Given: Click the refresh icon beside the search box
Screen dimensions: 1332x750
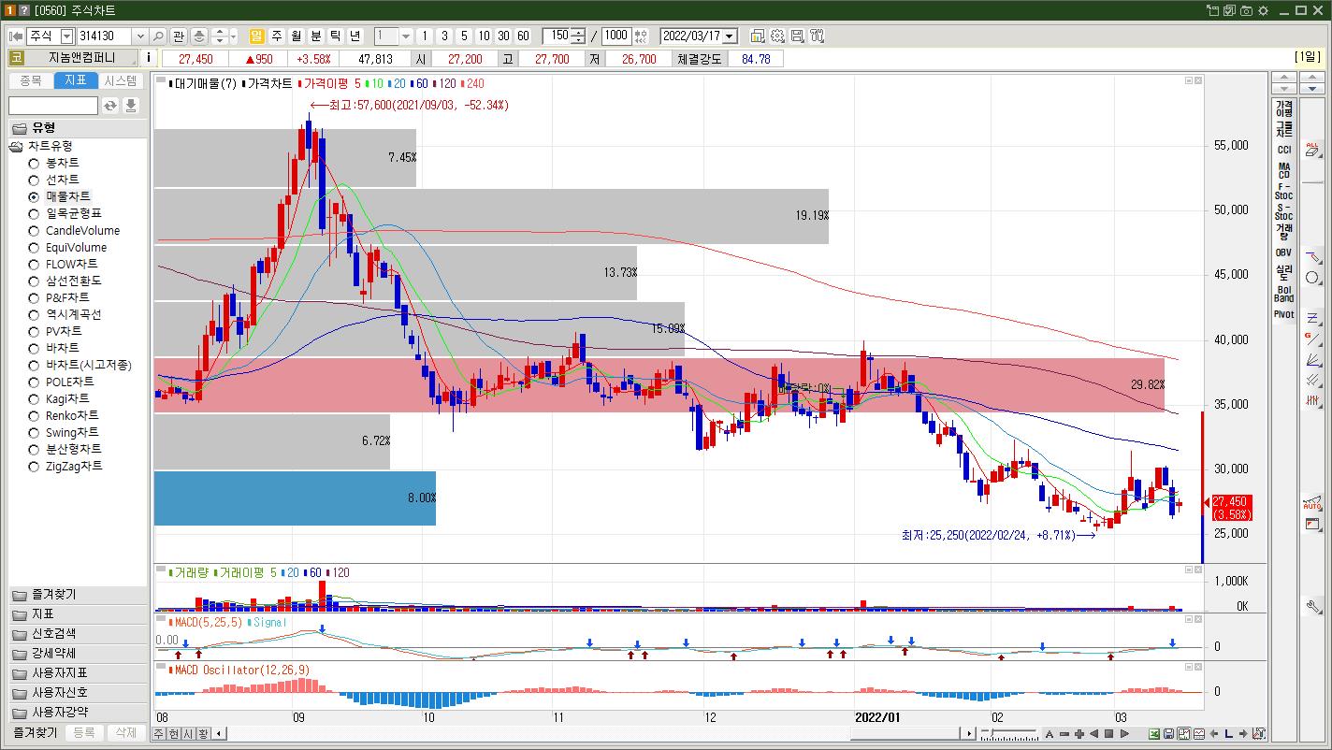Looking at the screenshot, I should click(110, 106).
